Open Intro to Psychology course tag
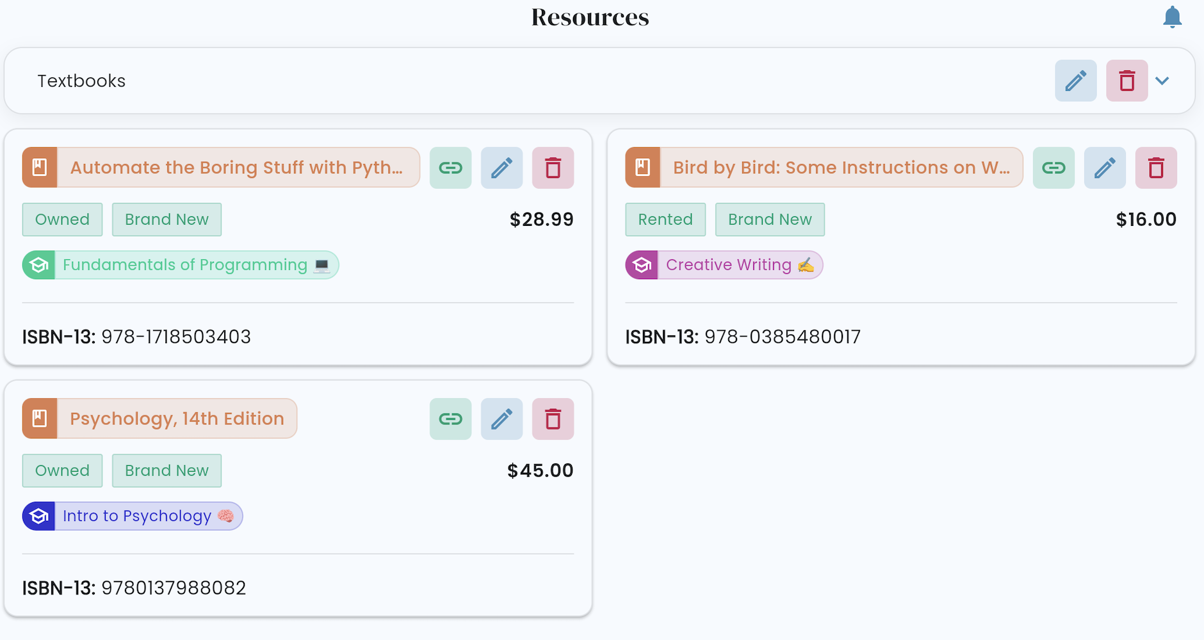The height and width of the screenshot is (640, 1204). (133, 516)
